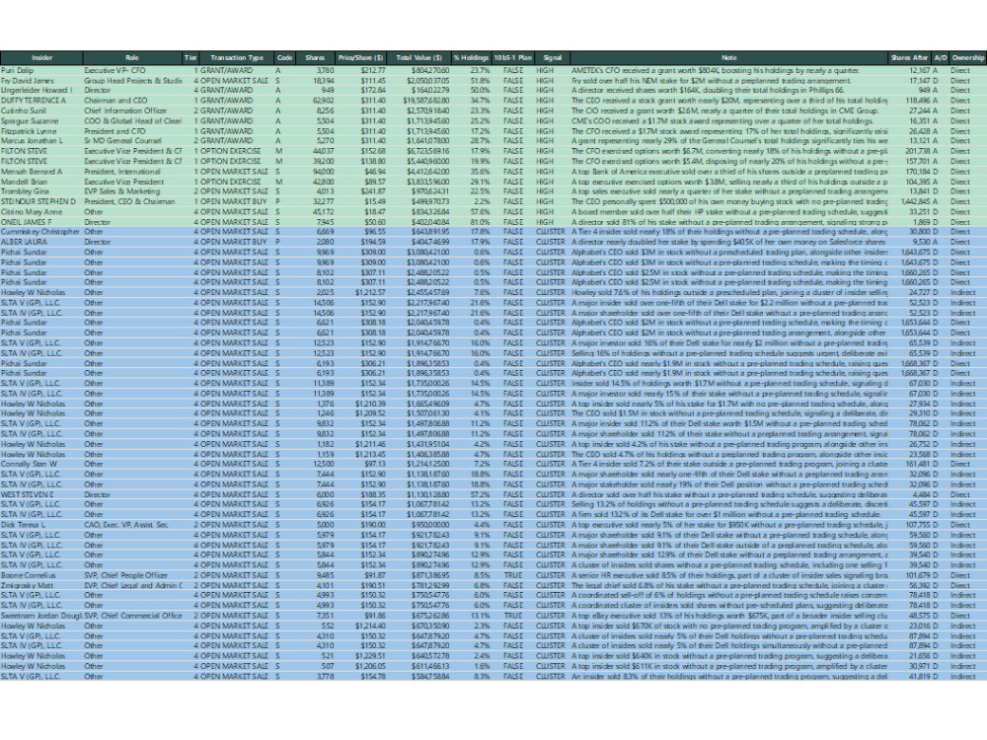Click the "Transaction Type" column header
987x740 pixels.
[237, 58]
